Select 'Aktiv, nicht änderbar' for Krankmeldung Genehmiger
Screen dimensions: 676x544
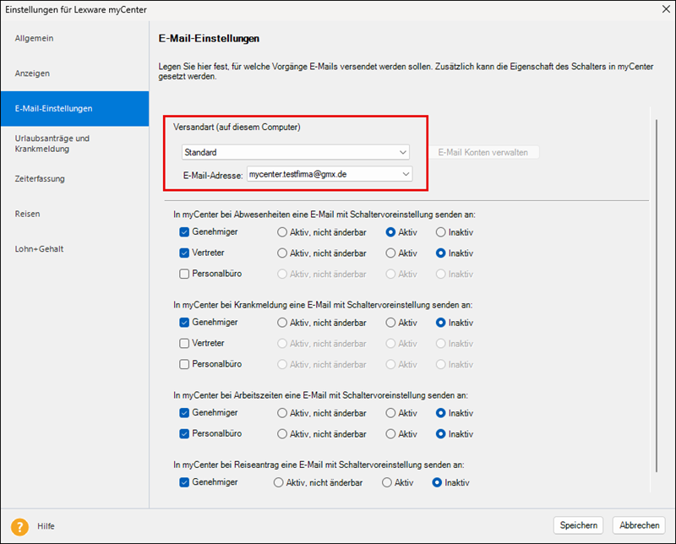282,323
